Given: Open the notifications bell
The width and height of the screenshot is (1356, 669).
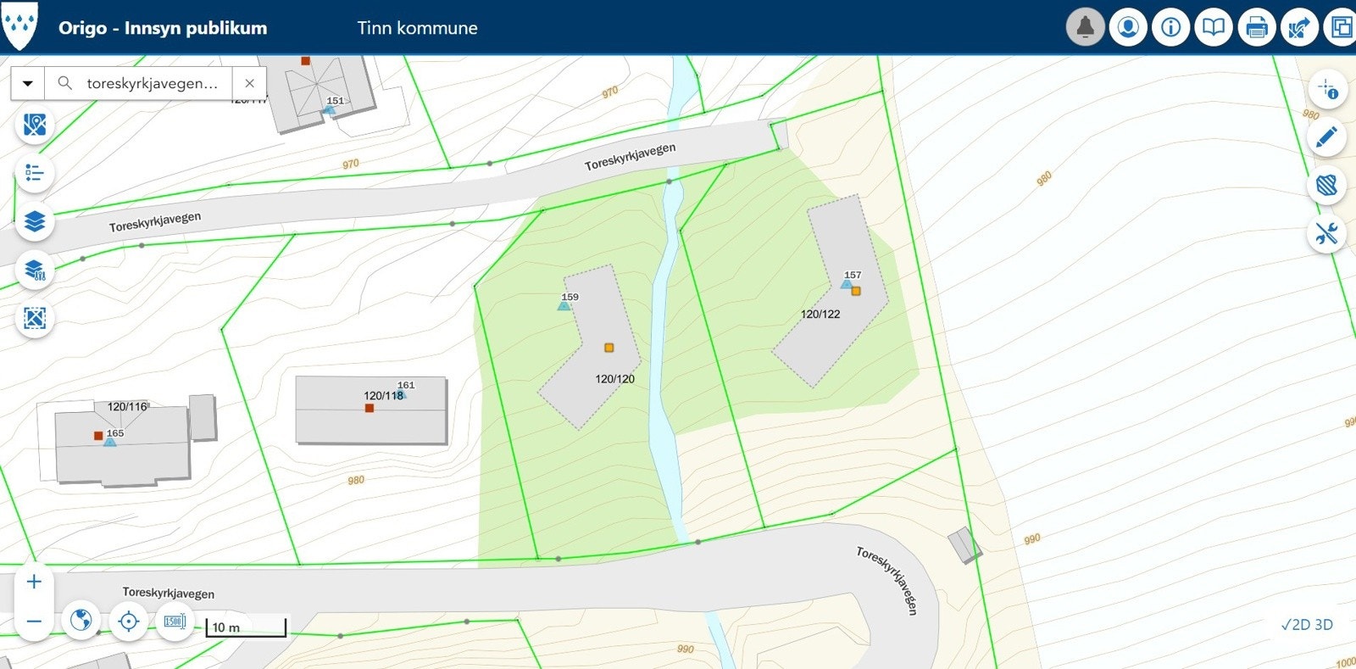Looking at the screenshot, I should [x=1085, y=28].
